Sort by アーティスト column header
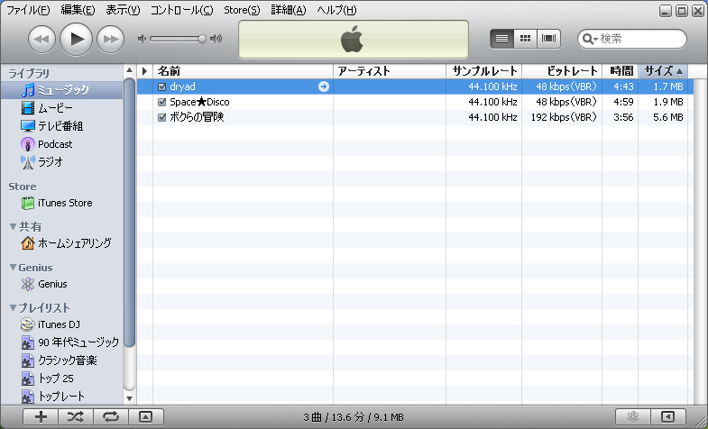This screenshot has height=429, width=708. click(x=390, y=71)
